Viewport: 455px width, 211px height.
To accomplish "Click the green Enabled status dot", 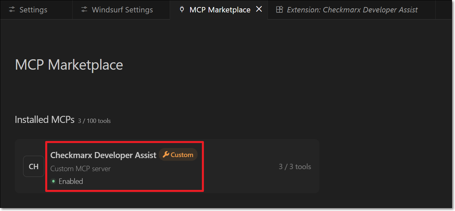I will (53, 181).
